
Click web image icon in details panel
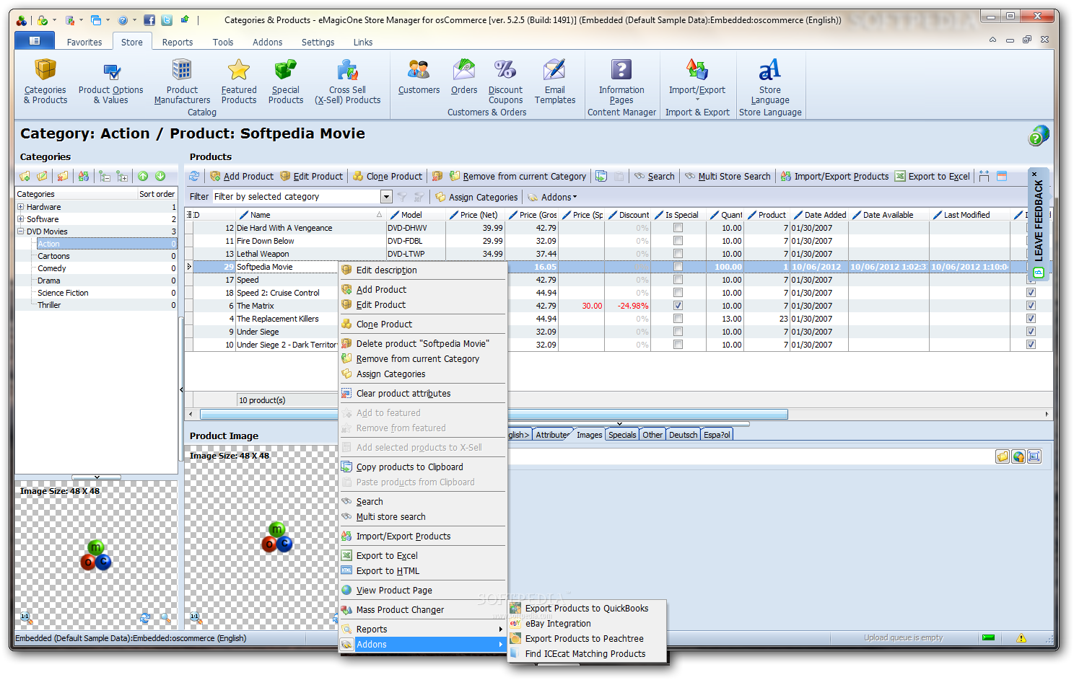tap(1018, 456)
